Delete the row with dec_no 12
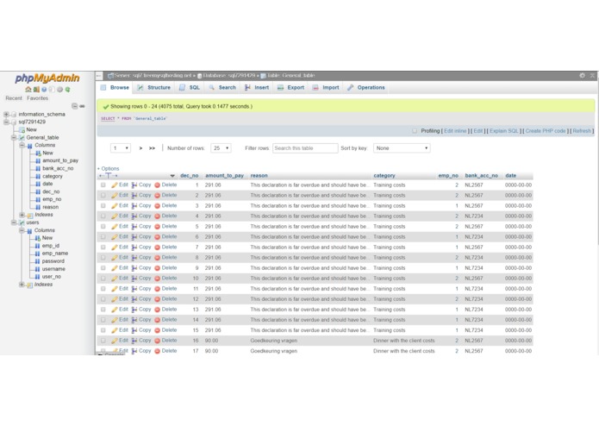Screen dimensions: 599x426 click(x=165, y=299)
